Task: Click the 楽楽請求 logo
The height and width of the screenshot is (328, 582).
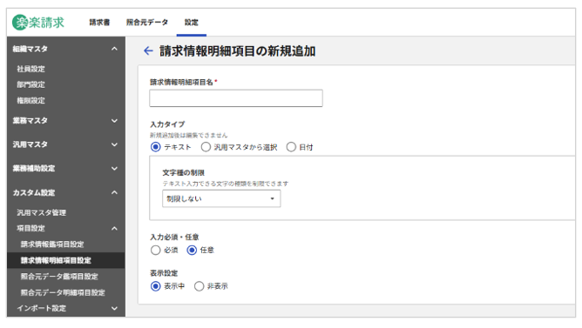Action: (38, 23)
